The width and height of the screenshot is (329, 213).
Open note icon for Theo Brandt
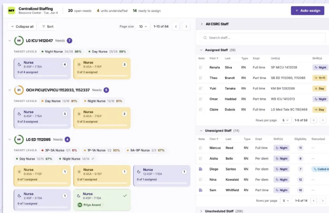201,78
